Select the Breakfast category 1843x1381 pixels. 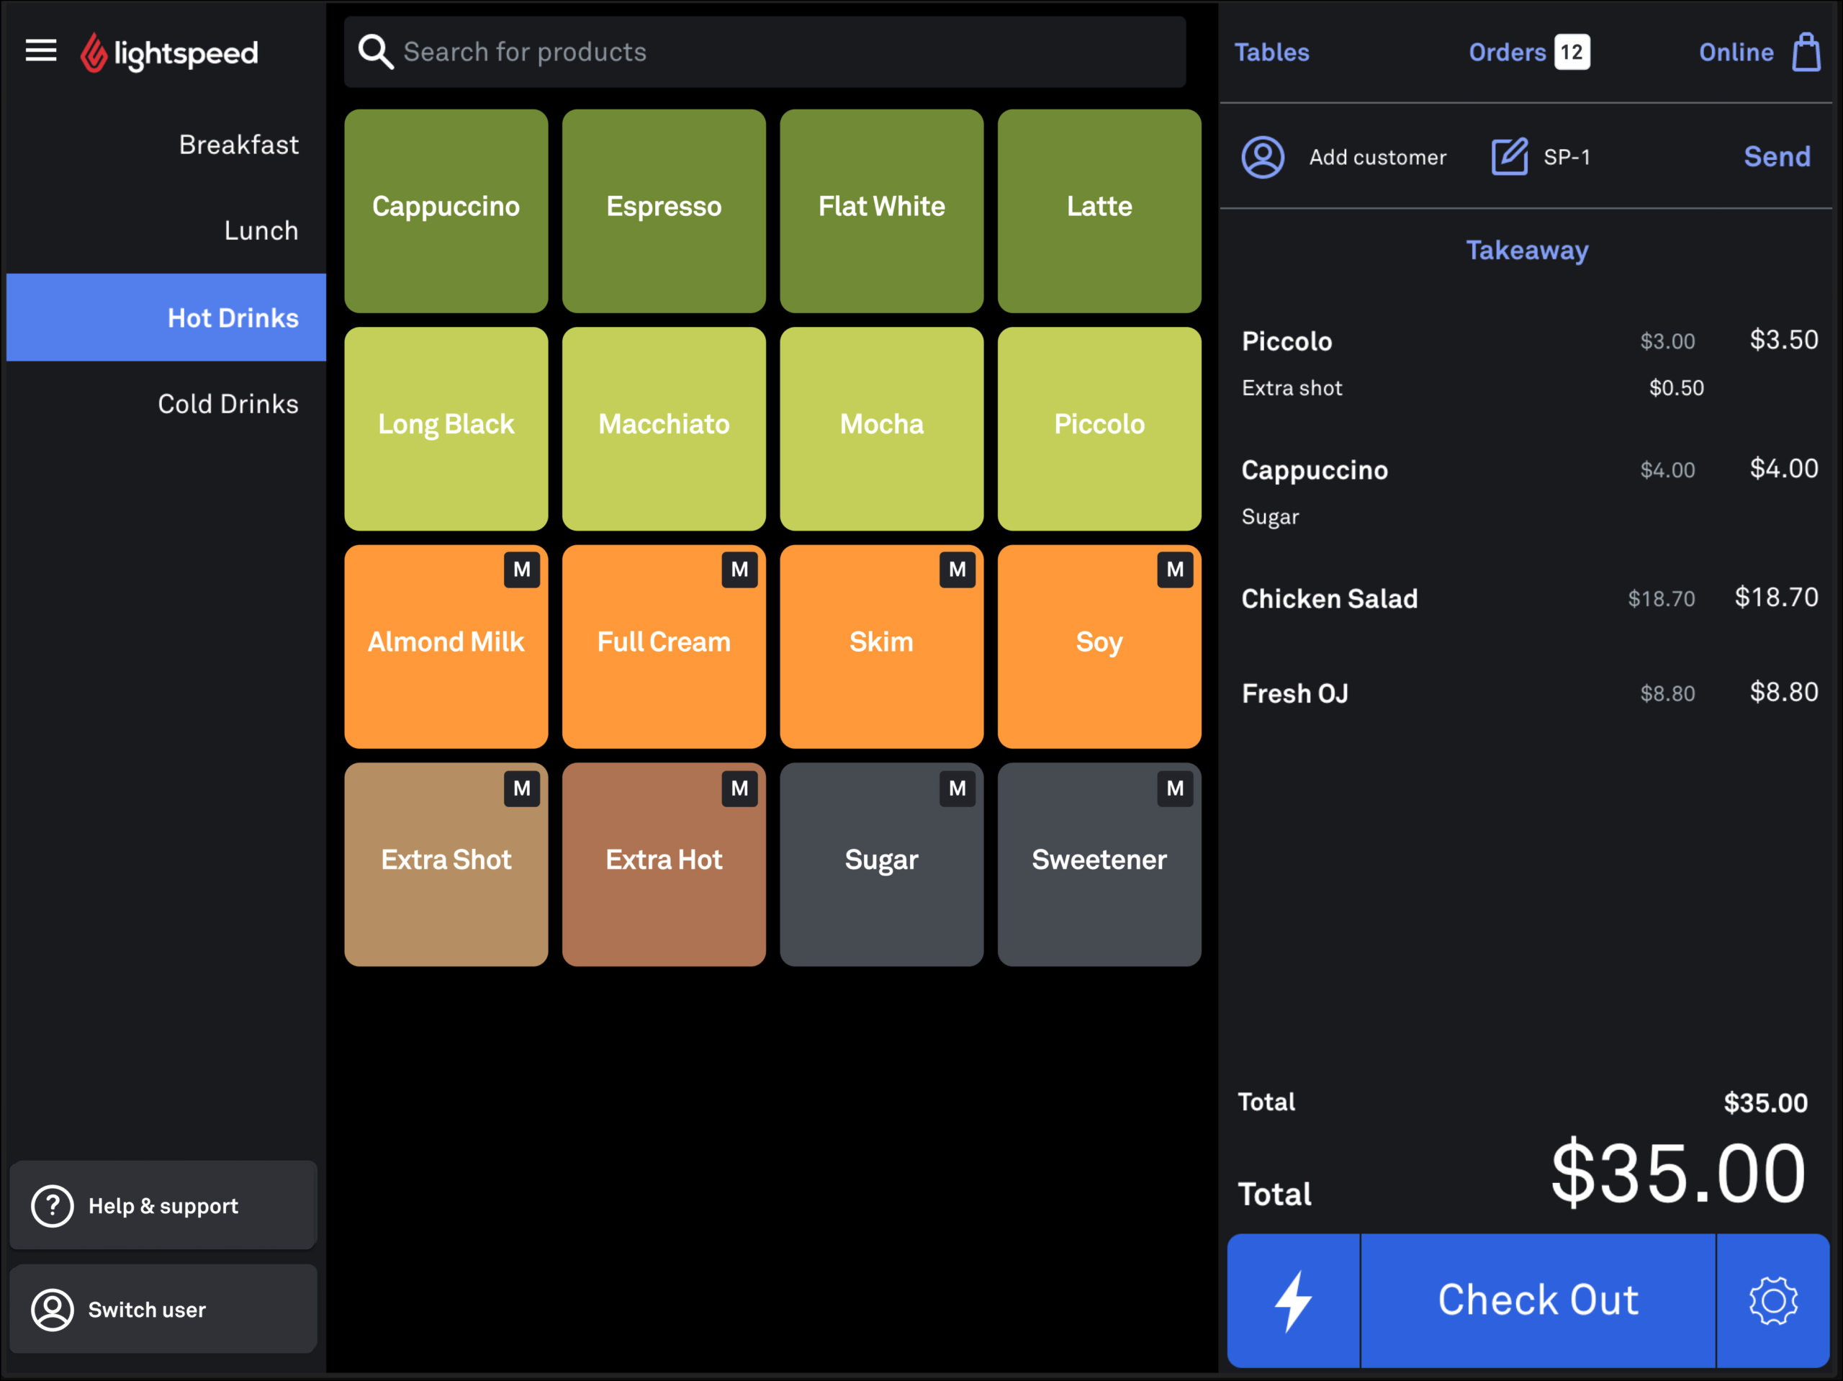pyautogui.click(x=238, y=144)
